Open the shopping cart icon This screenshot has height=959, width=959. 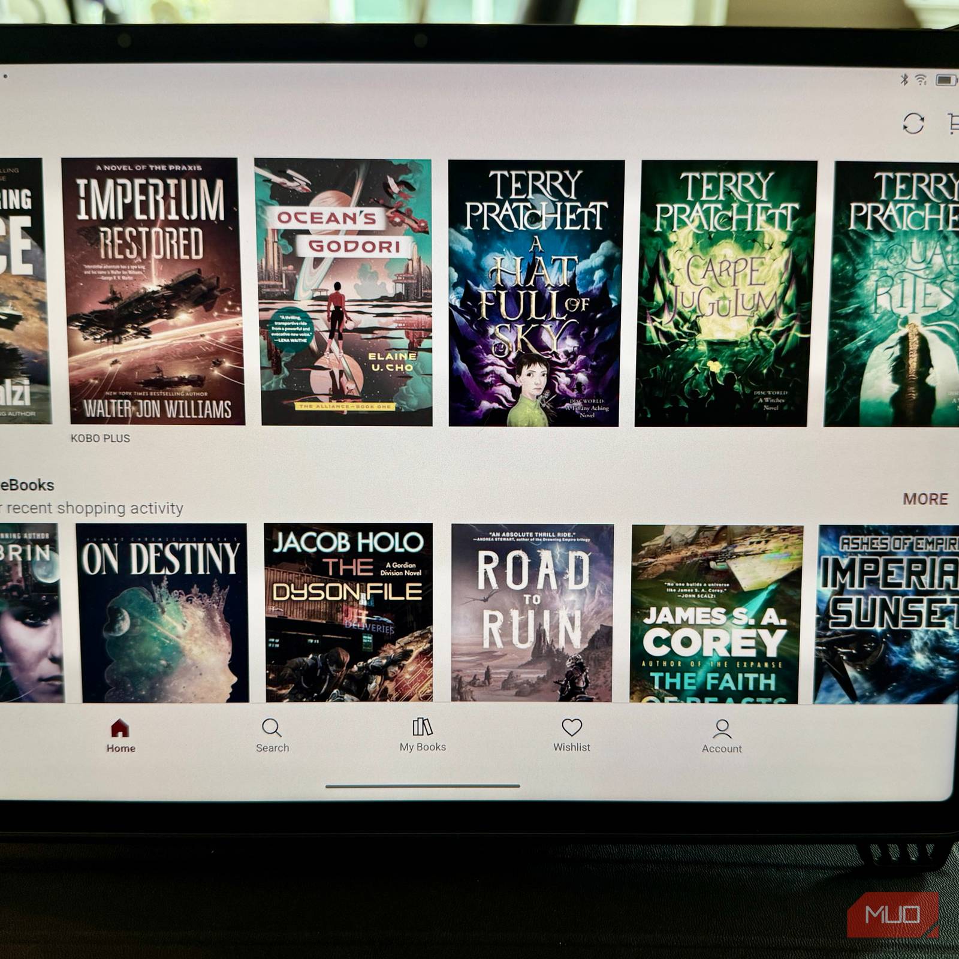[x=952, y=123]
